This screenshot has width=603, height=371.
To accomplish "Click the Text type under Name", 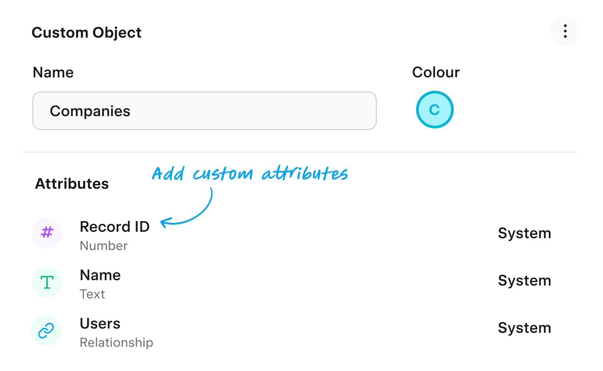I will pyautogui.click(x=92, y=294).
